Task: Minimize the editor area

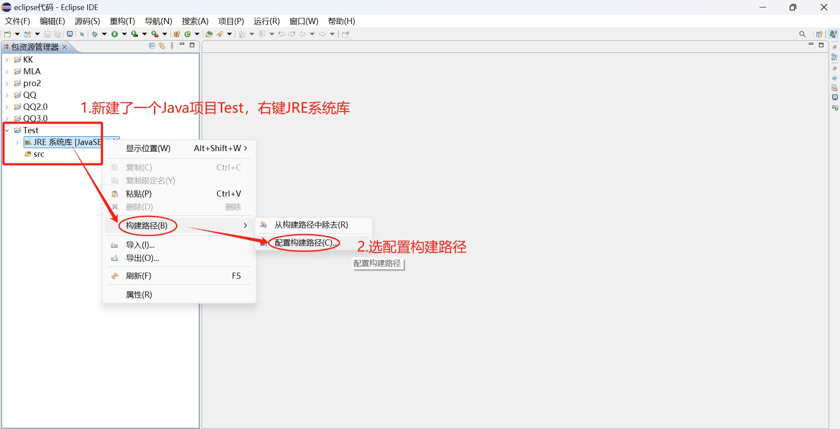Action: coord(811,45)
